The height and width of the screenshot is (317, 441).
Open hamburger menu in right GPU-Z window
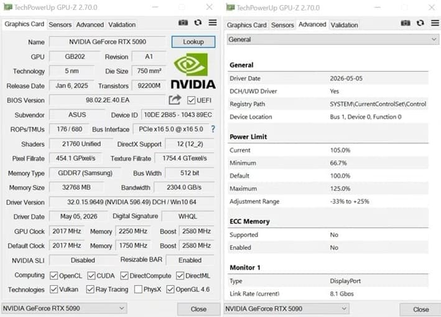(435, 23)
